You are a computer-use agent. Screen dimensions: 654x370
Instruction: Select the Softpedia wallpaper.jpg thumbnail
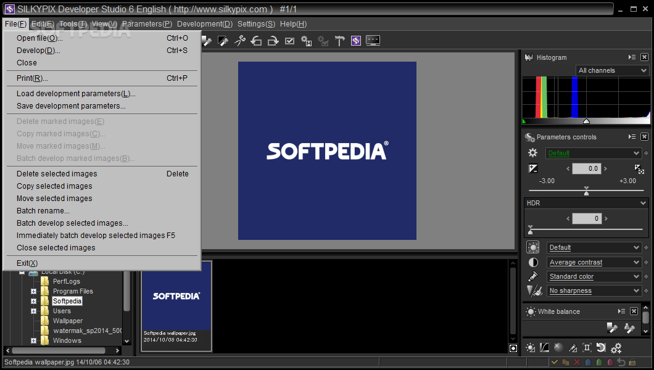[176, 306]
